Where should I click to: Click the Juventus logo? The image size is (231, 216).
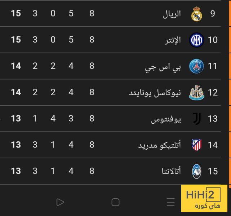197,119
